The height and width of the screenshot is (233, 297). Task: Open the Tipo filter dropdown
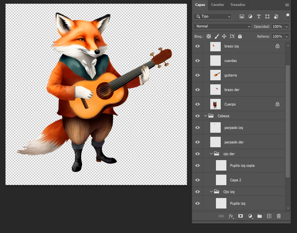[x=213, y=17]
